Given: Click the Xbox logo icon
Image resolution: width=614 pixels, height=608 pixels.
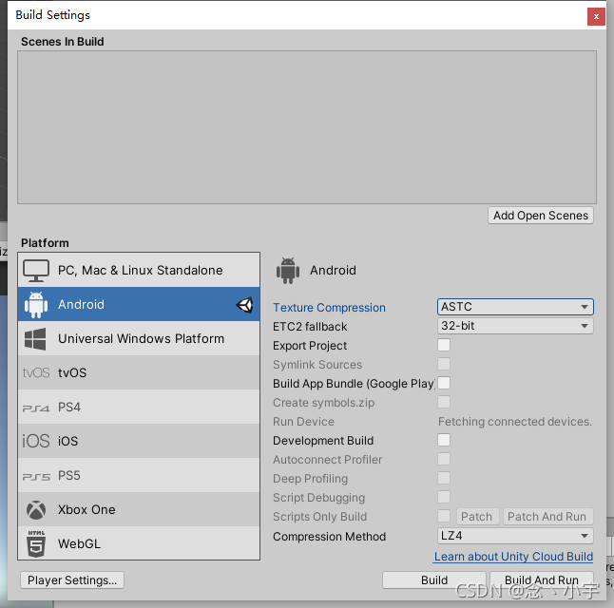Looking at the screenshot, I should coord(36,510).
